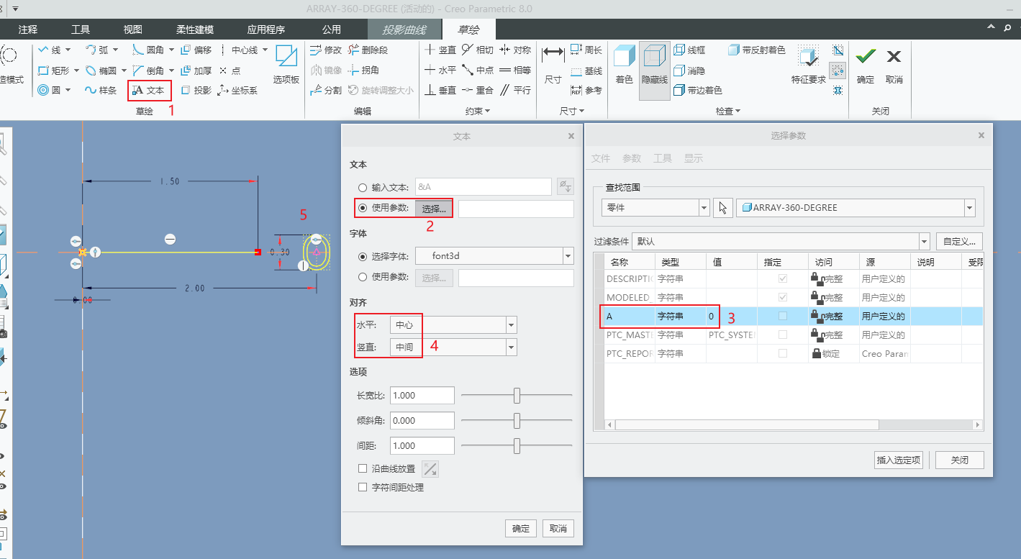Open the 选项板 (Palette)
Screen dimensions: 1021x559
pos(286,65)
